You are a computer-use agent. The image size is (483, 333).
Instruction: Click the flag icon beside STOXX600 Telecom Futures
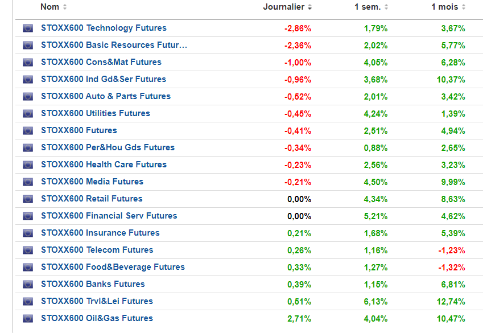(x=28, y=250)
